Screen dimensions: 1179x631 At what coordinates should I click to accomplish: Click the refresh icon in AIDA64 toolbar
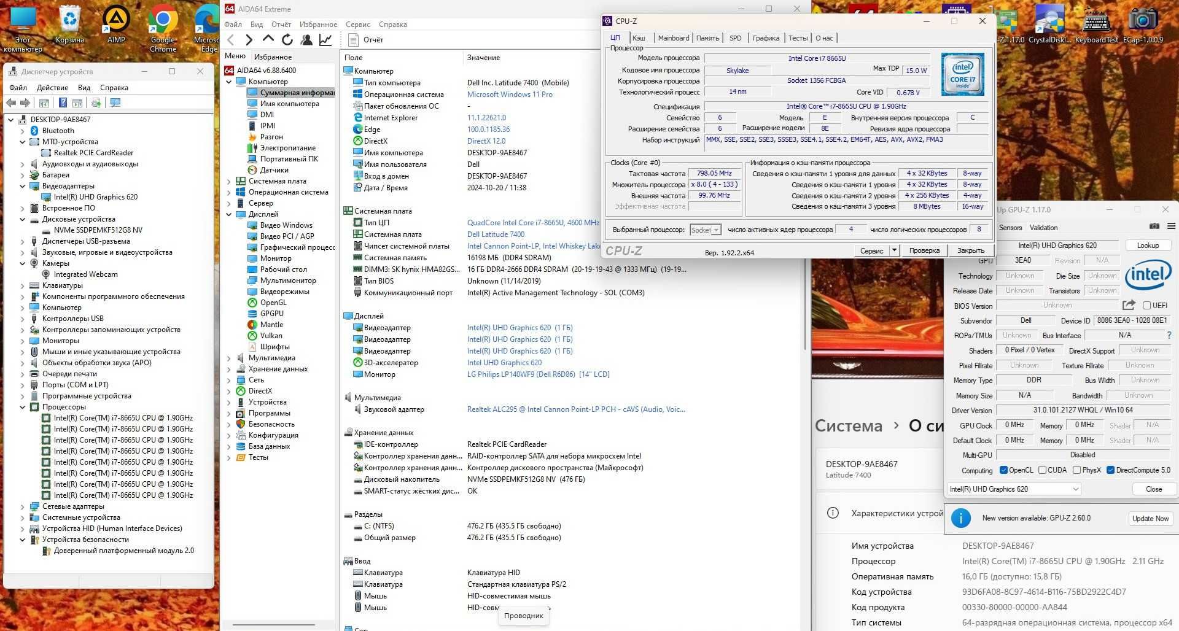[x=287, y=40]
